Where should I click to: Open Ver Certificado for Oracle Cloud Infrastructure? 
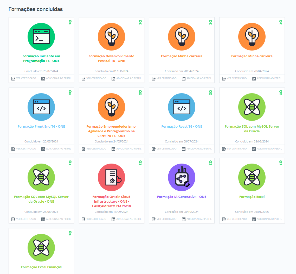coord(94,219)
